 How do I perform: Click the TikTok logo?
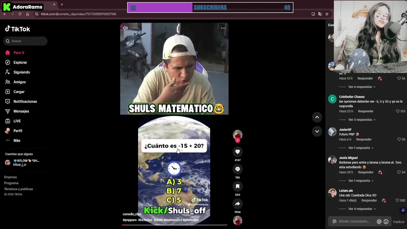point(17,29)
